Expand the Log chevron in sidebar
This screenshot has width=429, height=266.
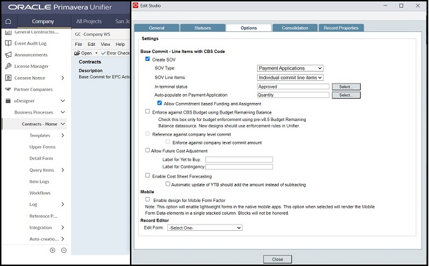click(63, 205)
